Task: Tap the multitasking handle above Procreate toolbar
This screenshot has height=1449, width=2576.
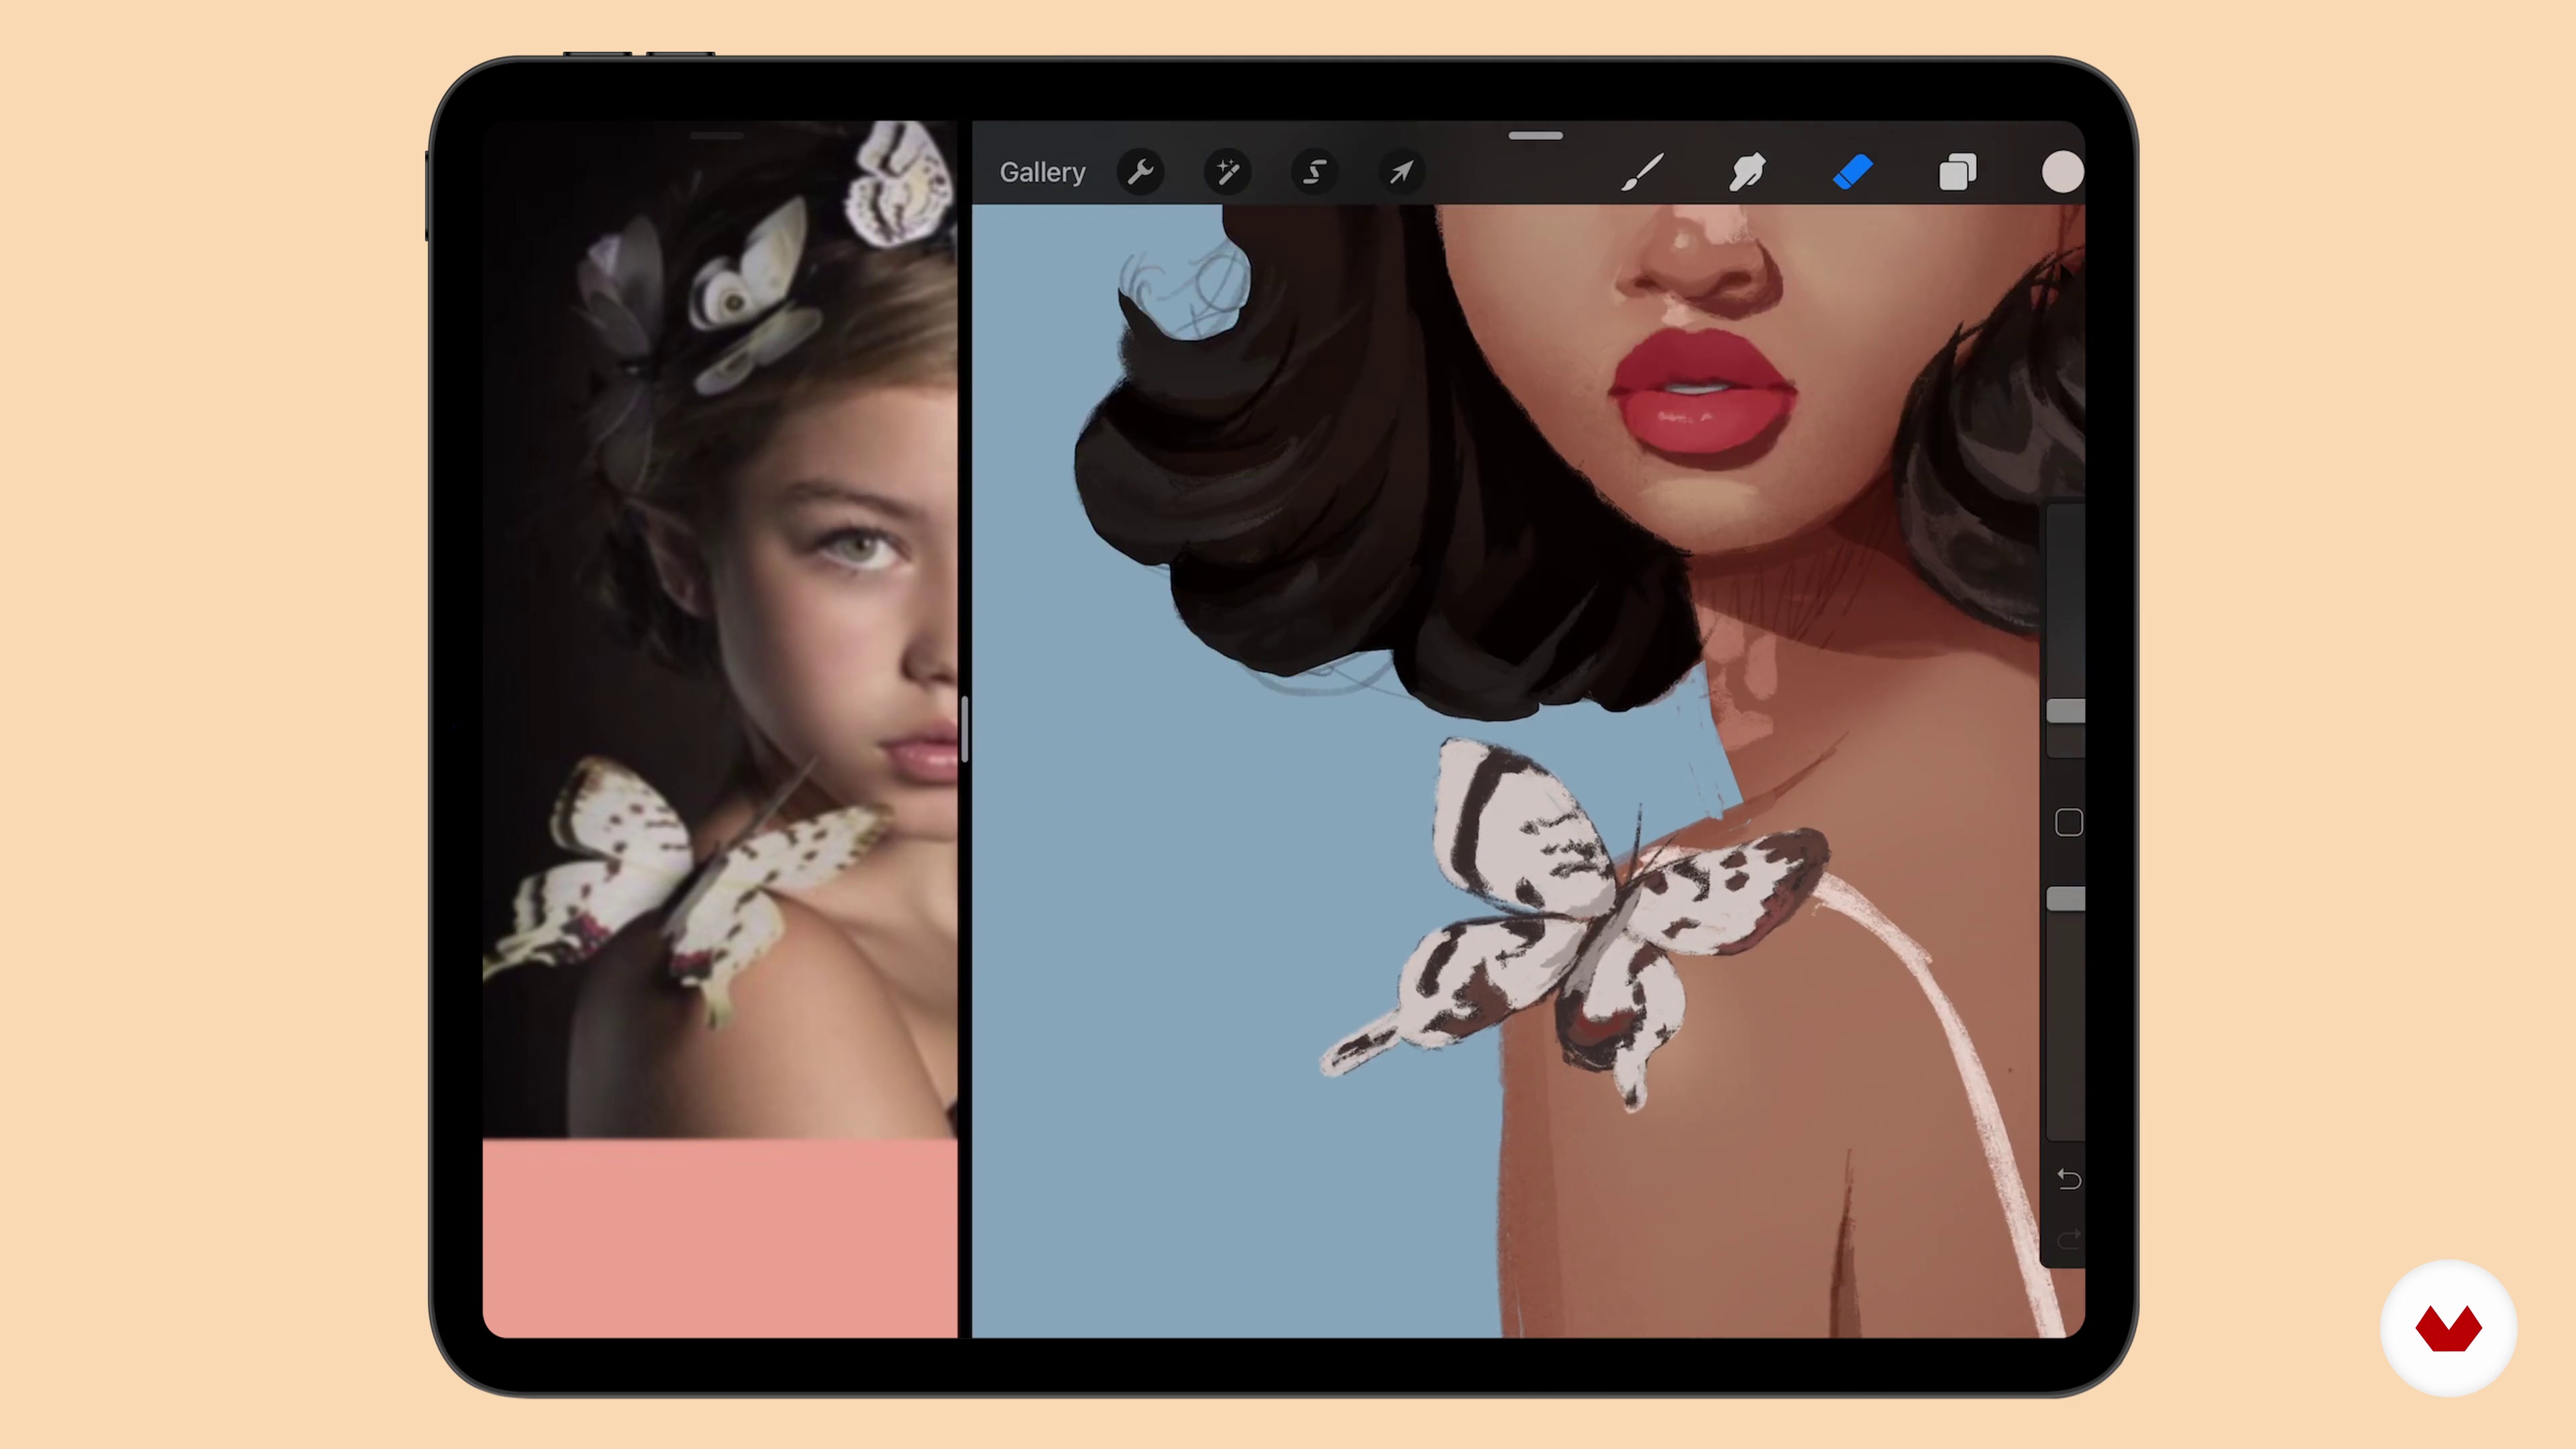Action: tap(1535, 135)
